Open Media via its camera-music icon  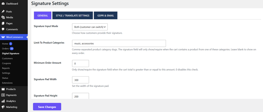(3, 17)
